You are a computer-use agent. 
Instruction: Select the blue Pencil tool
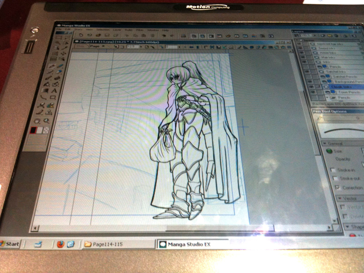[60, 66]
